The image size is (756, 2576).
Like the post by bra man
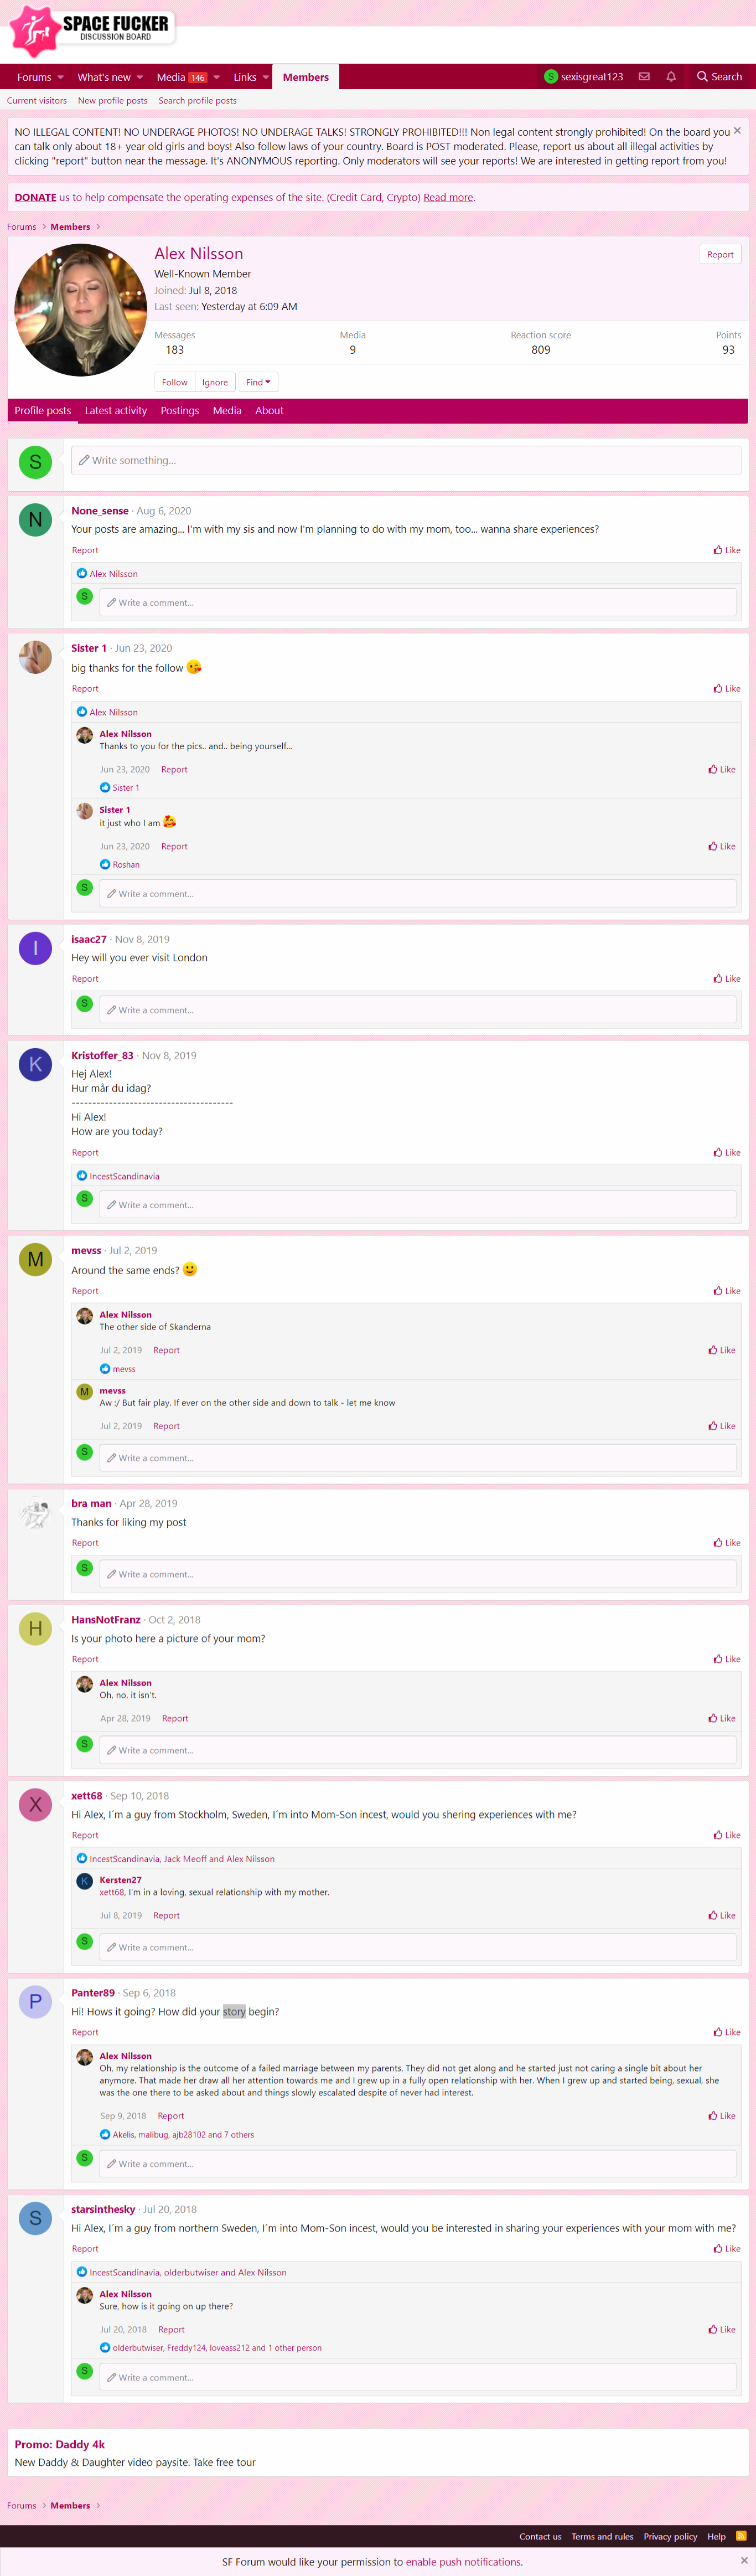(x=727, y=1543)
